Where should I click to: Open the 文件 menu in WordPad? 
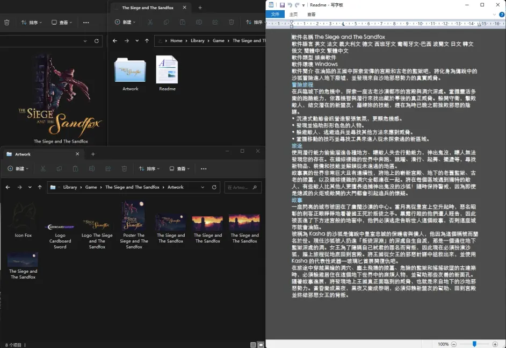pyautogui.click(x=275, y=15)
